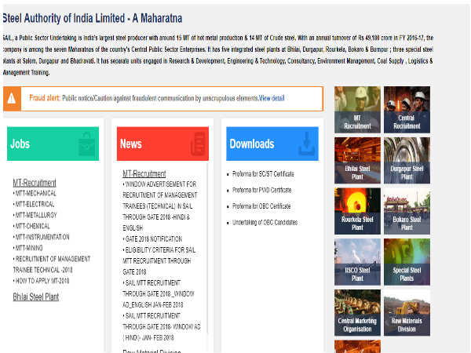The image size is (471, 353).
Task: Download Undertaking of OBC Candidates
Action: (x=265, y=223)
